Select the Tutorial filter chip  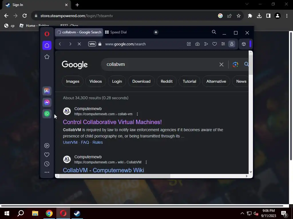pos(189,81)
